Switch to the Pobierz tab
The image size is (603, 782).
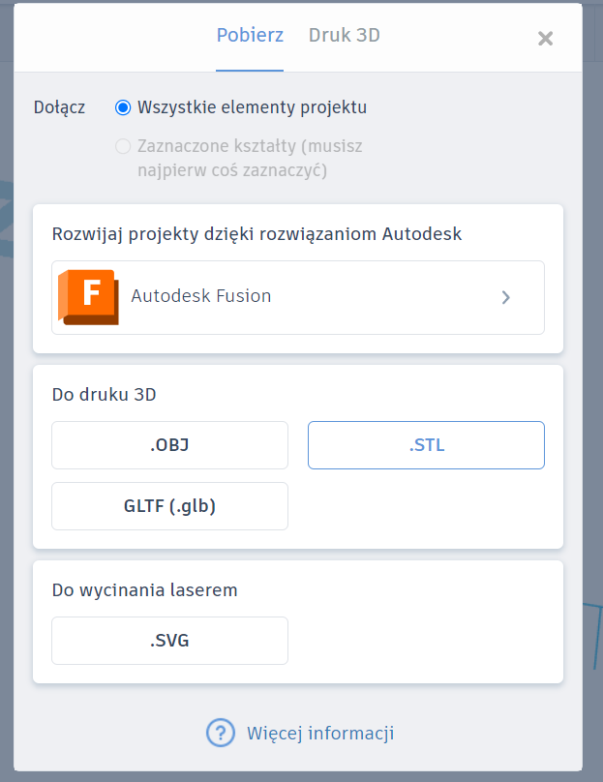pos(250,36)
